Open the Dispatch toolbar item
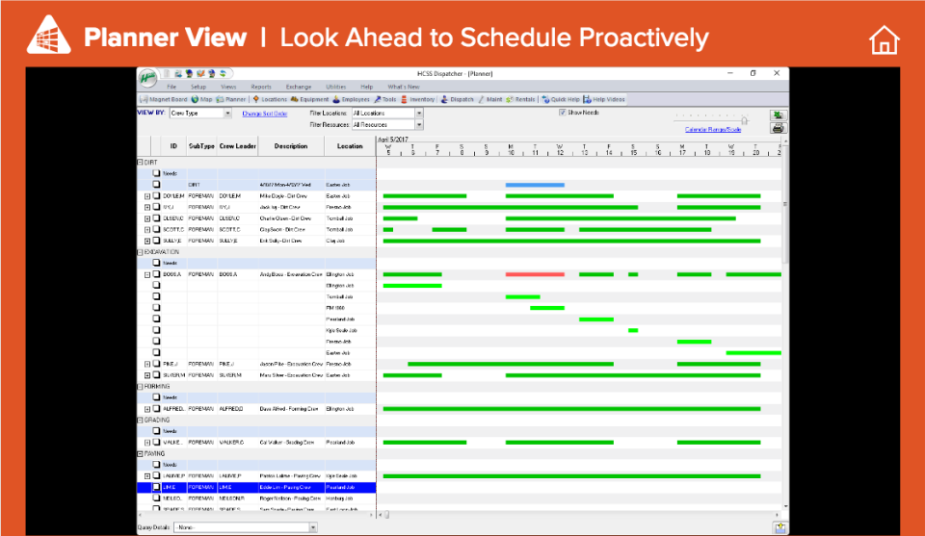 click(457, 99)
